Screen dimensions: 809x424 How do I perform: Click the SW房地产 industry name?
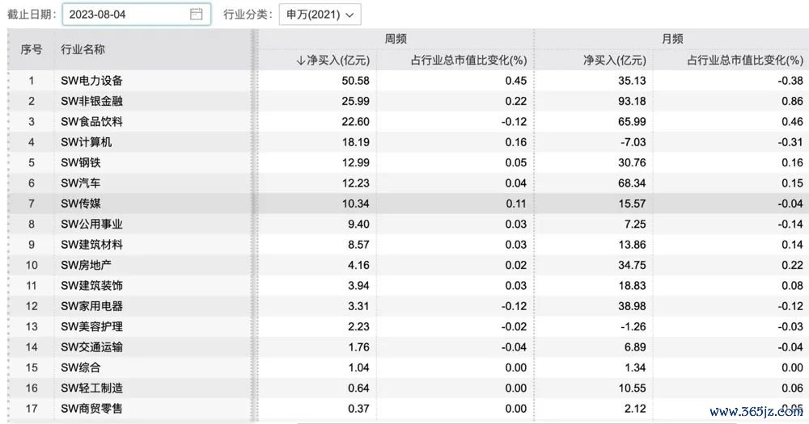[87, 265]
